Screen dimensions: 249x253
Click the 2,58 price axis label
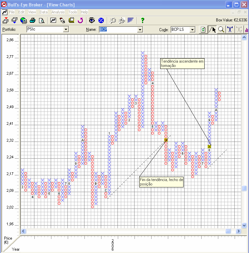[x=10, y=90]
